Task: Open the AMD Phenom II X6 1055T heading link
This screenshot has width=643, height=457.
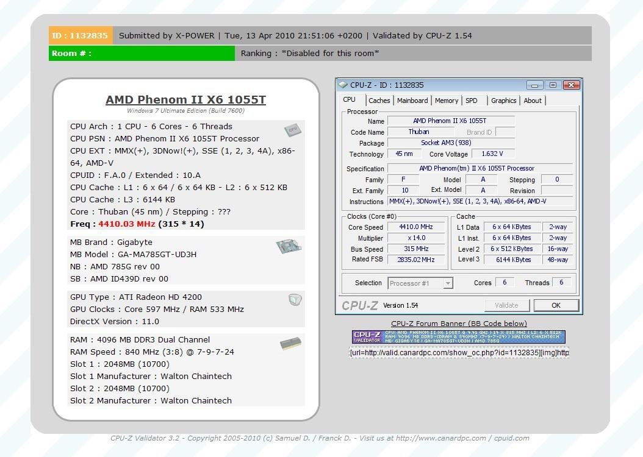Action: pyautogui.click(x=185, y=100)
